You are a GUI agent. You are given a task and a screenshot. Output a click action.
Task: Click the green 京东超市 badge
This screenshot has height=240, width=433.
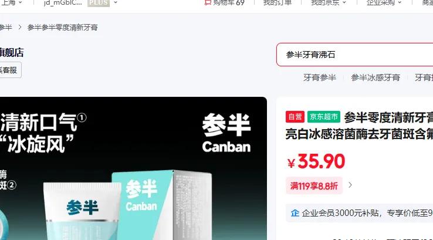[x=324, y=117]
